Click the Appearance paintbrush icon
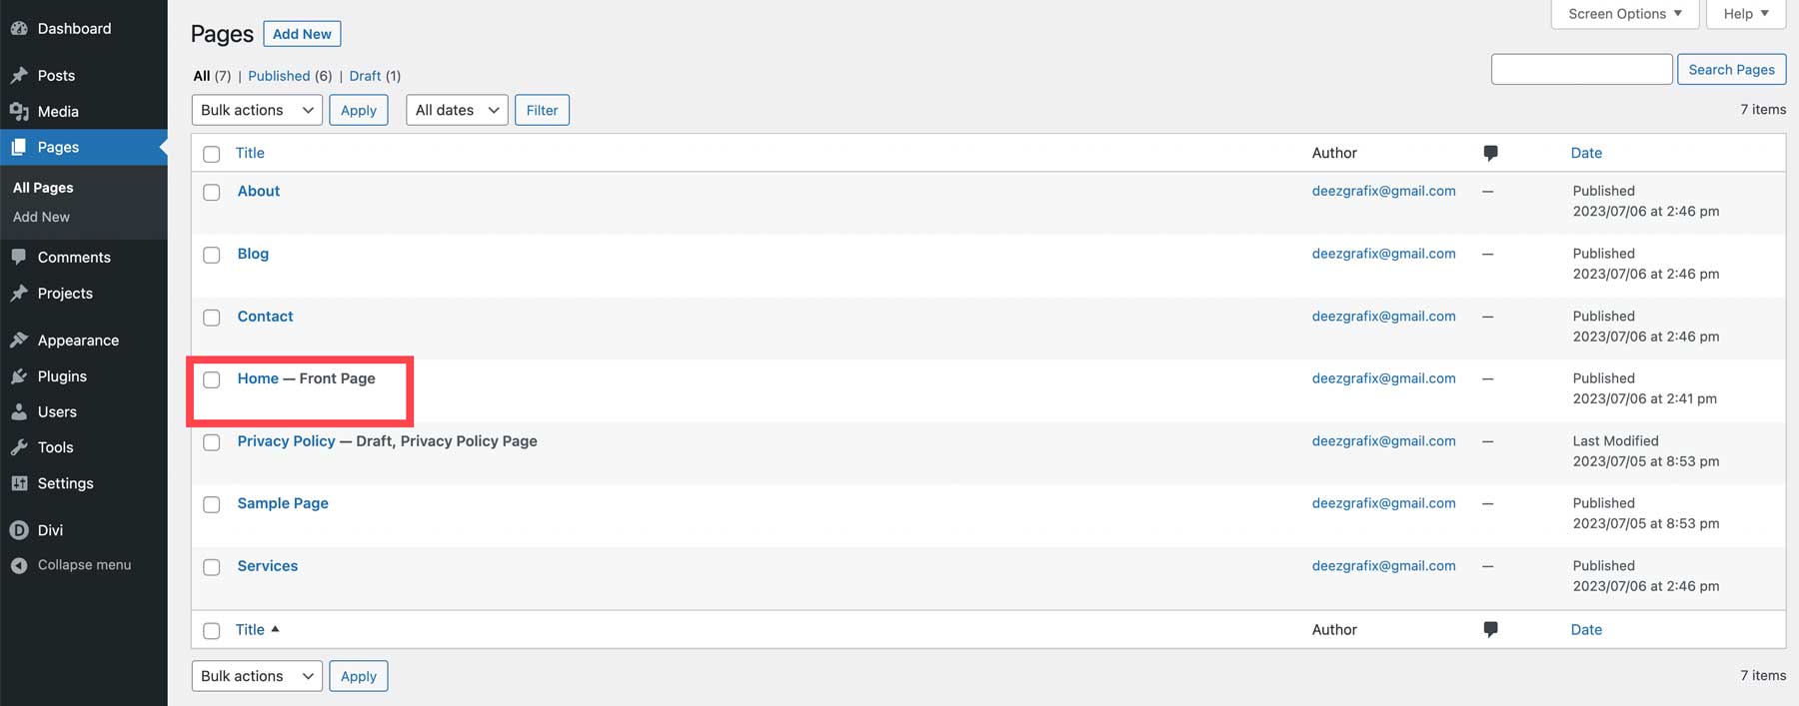This screenshot has width=1799, height=706. point(19,341)
